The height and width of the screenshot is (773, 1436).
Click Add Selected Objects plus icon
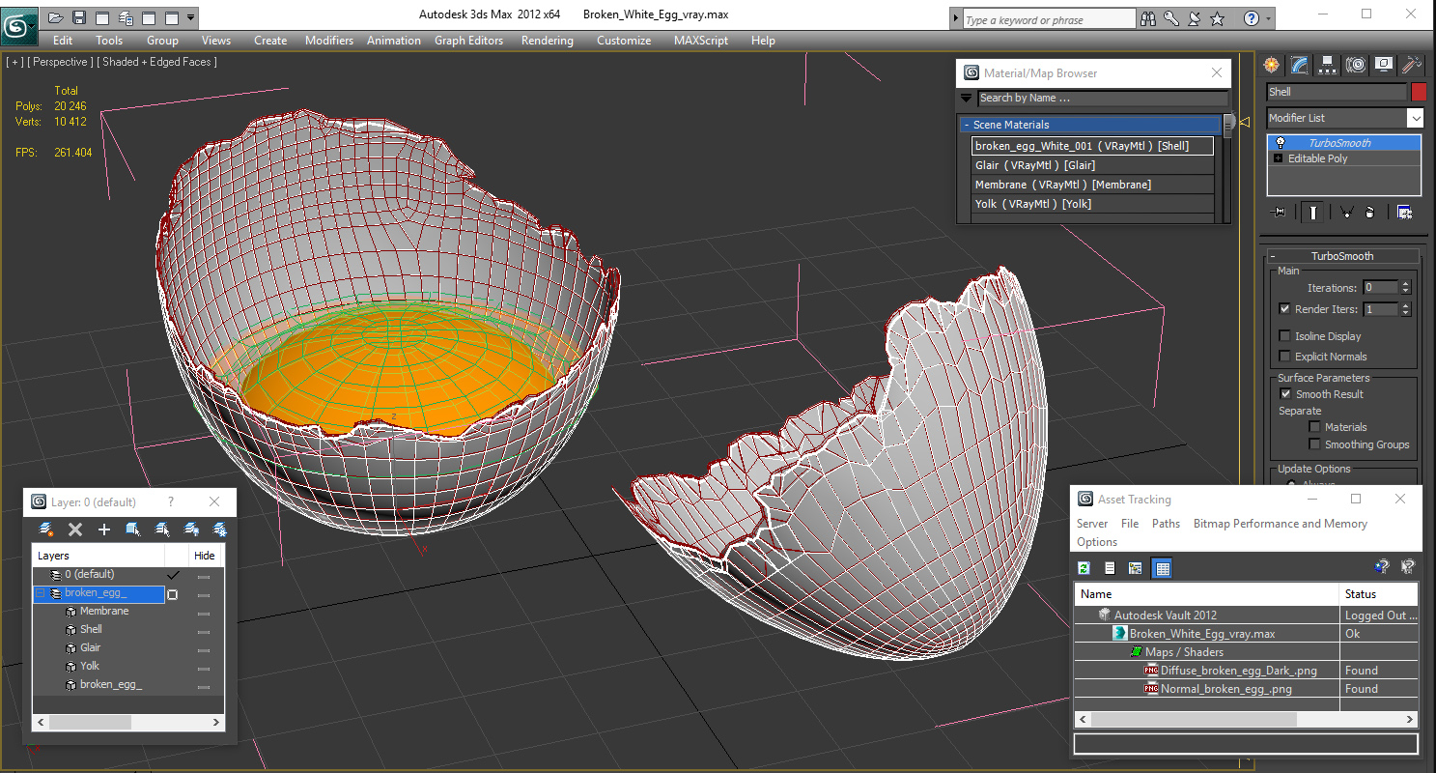(104, 530)
